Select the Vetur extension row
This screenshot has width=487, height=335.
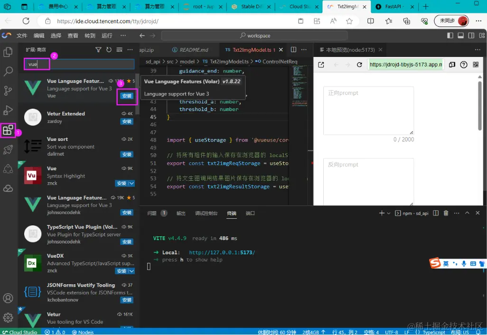coord(79,318)
